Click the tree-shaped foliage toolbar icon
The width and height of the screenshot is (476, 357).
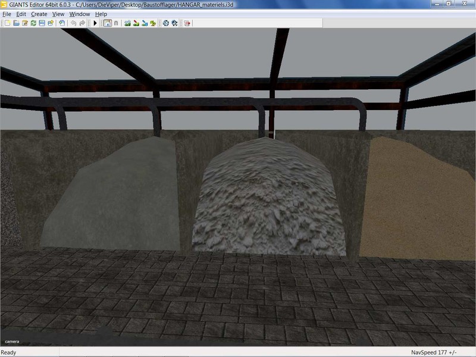coord(153,23)
